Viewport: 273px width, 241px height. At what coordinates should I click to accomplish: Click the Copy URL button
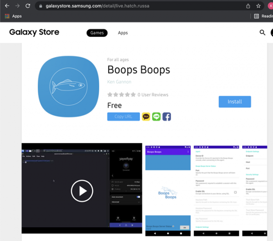pos(123,116)
